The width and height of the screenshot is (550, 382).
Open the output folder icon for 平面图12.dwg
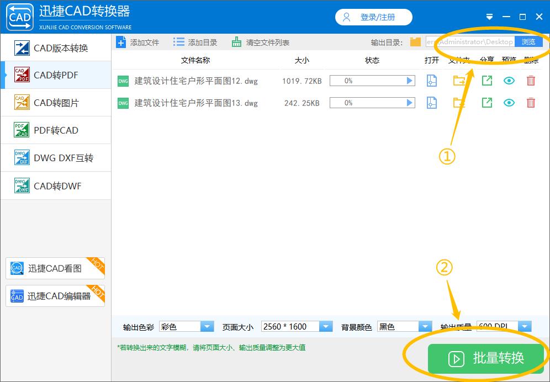458,81
